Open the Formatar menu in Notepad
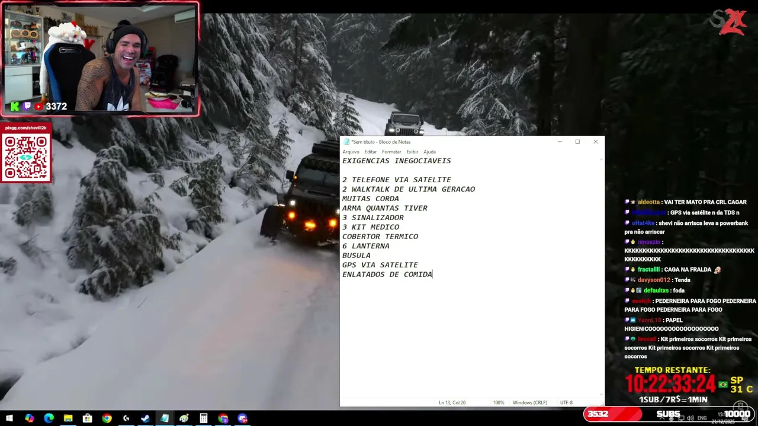758x426 pixels. [x=391, y=152]
